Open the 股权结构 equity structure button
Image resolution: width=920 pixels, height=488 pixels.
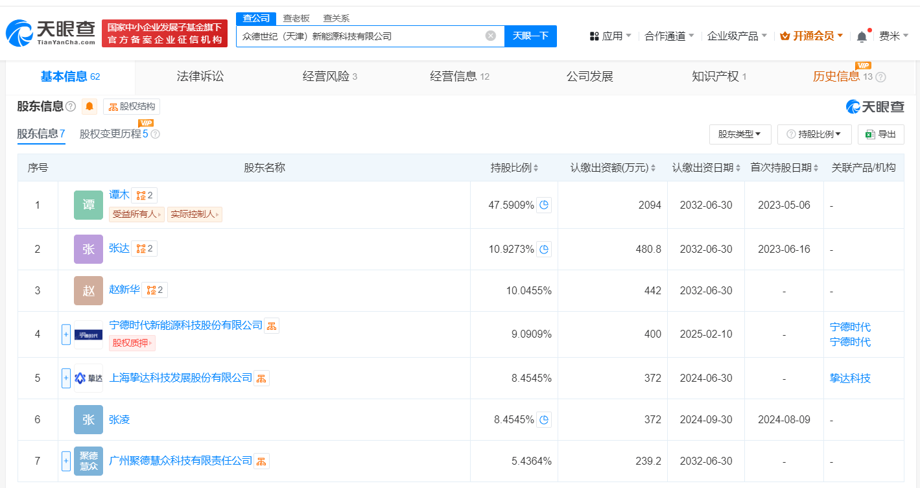click(132, 106)
